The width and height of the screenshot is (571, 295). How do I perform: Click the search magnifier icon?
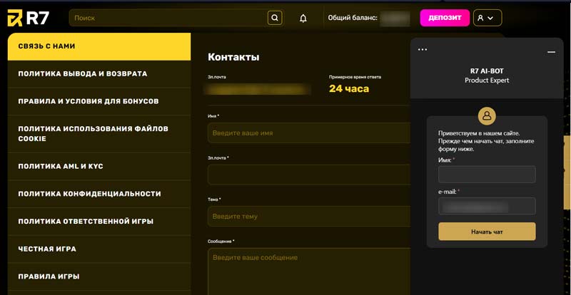pyautogui.click(x=275, y=18)
